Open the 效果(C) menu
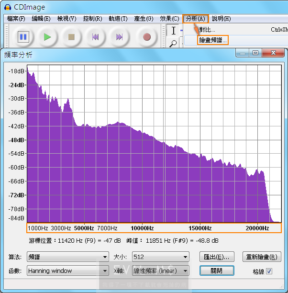The image size is (288, 293). click(x=169, y=19)
